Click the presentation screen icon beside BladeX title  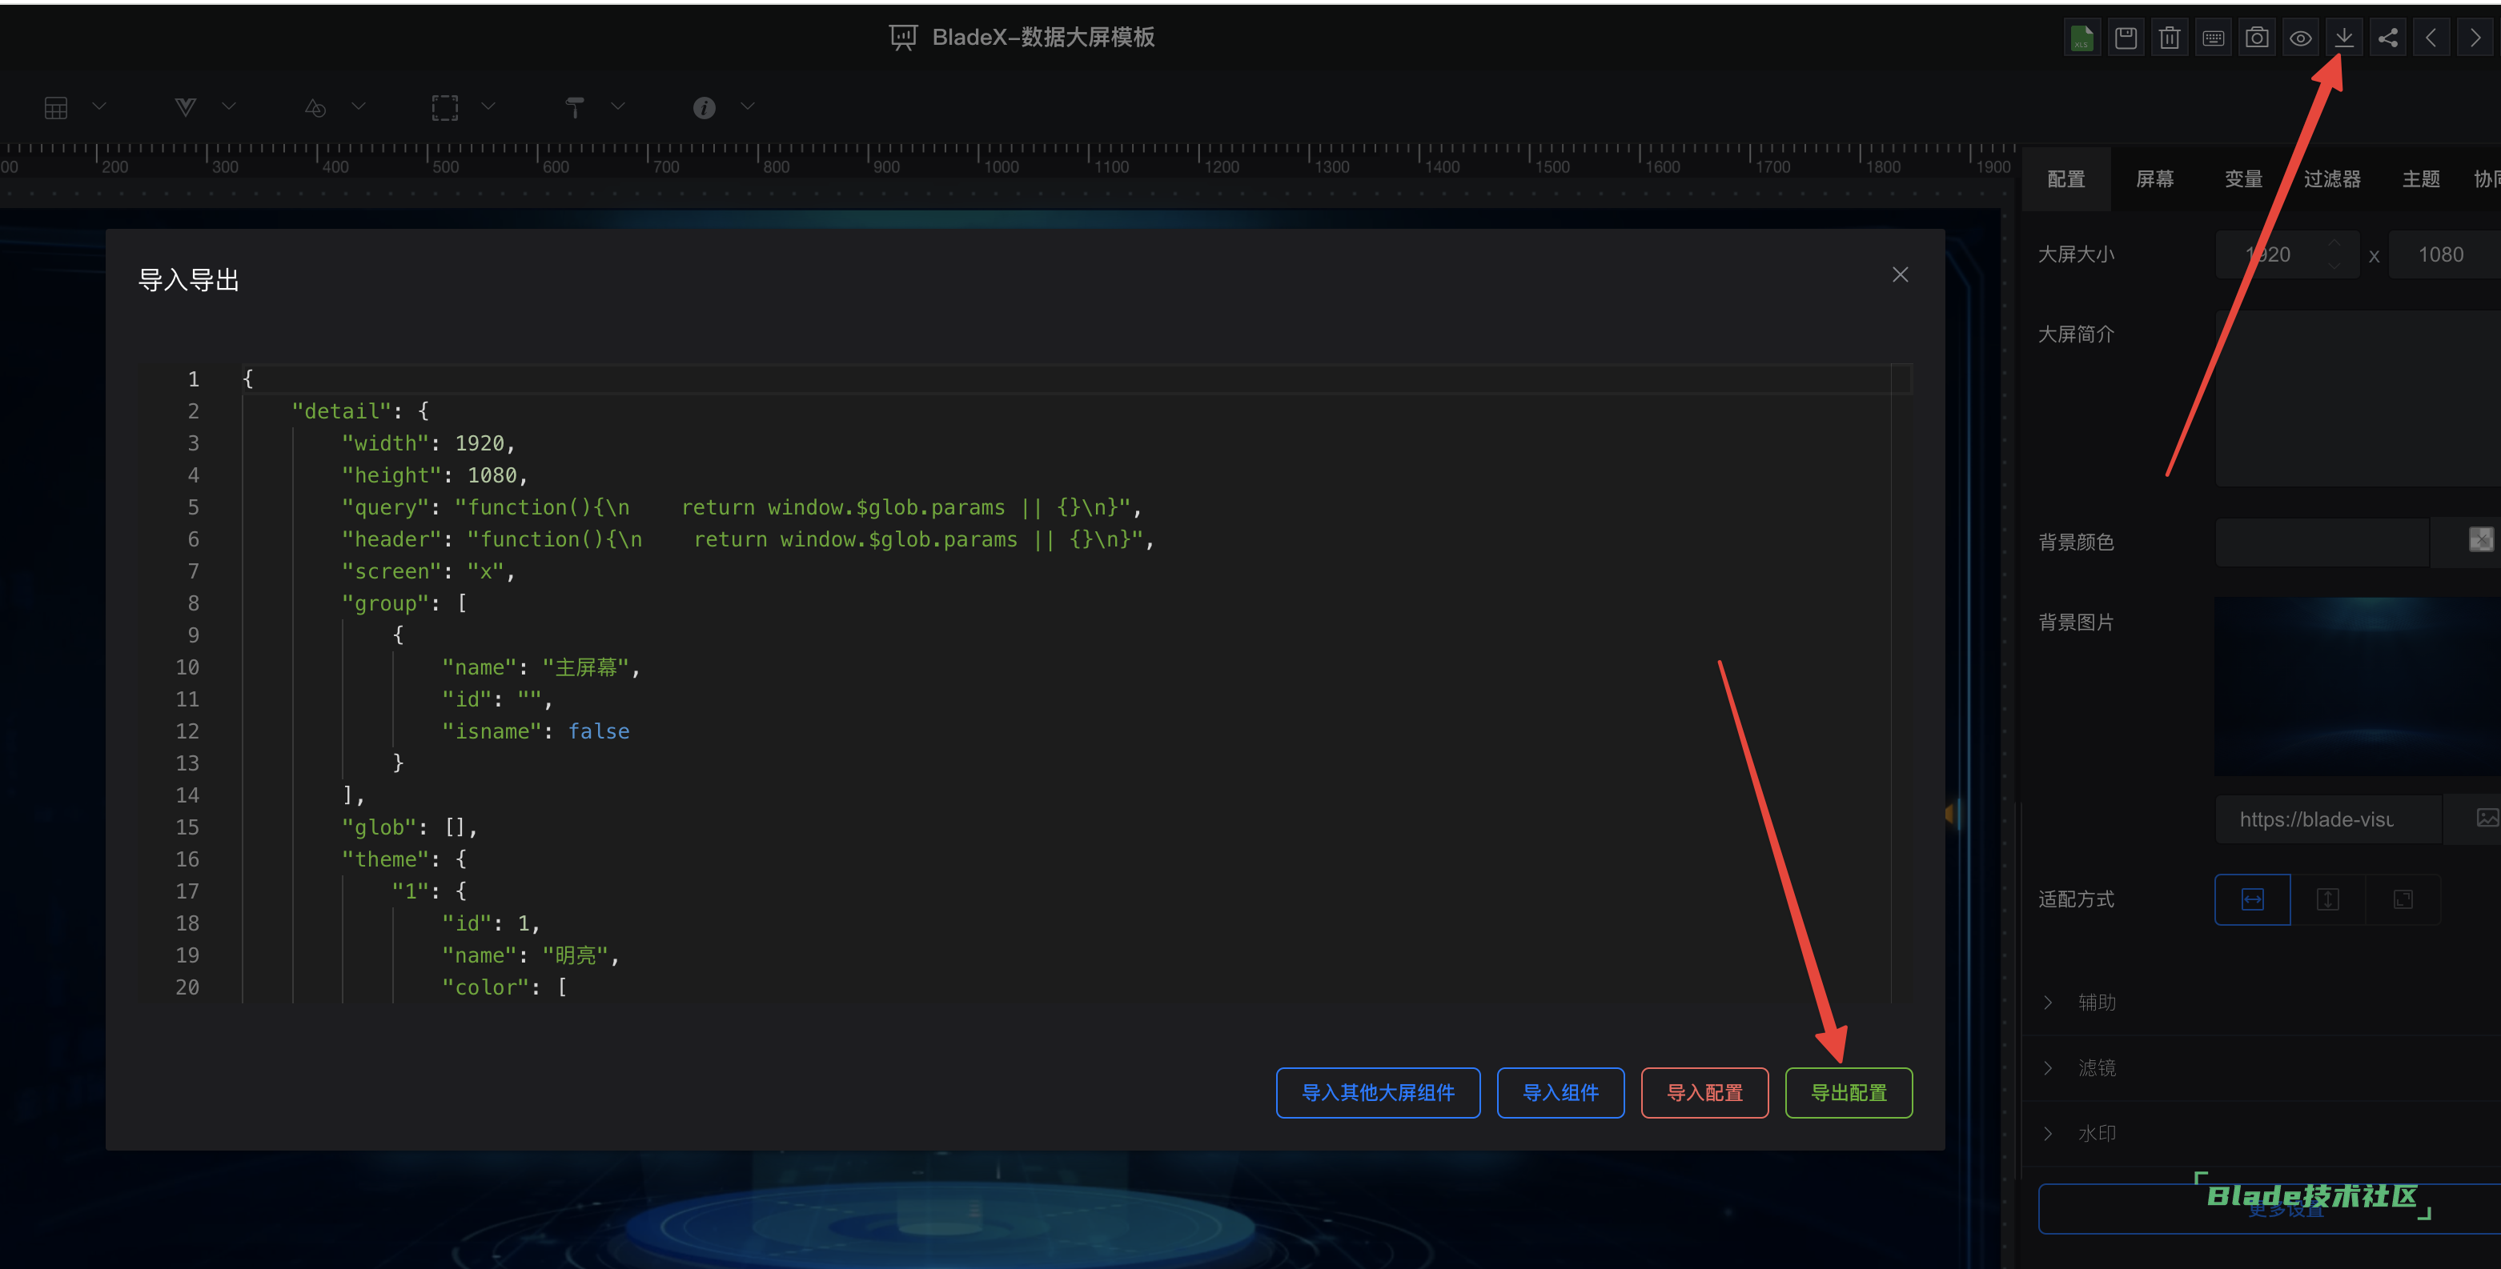click(903, 38)
